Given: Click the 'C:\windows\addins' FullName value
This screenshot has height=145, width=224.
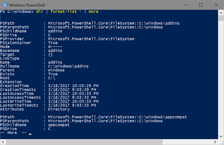Looking at the screenshot, I should coord(68,66).
